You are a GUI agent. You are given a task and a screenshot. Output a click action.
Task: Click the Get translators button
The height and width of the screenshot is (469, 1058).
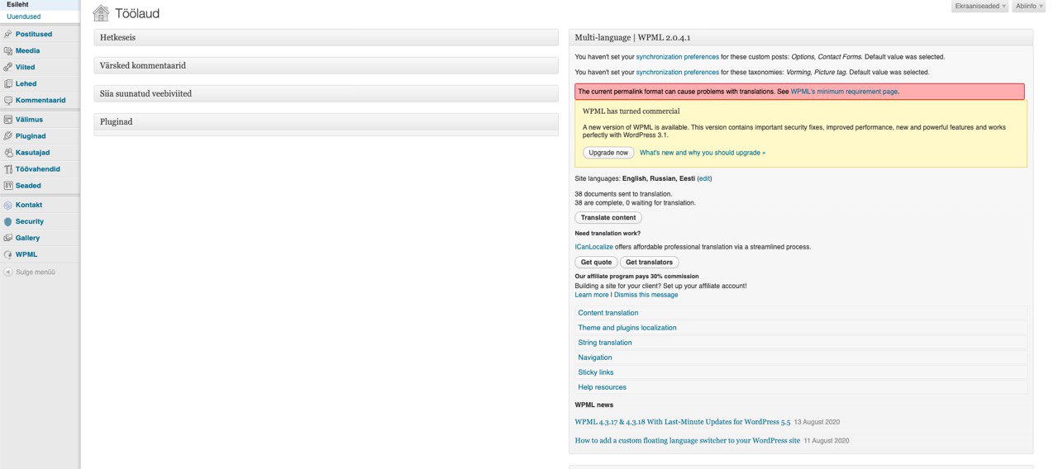(650, 263)
